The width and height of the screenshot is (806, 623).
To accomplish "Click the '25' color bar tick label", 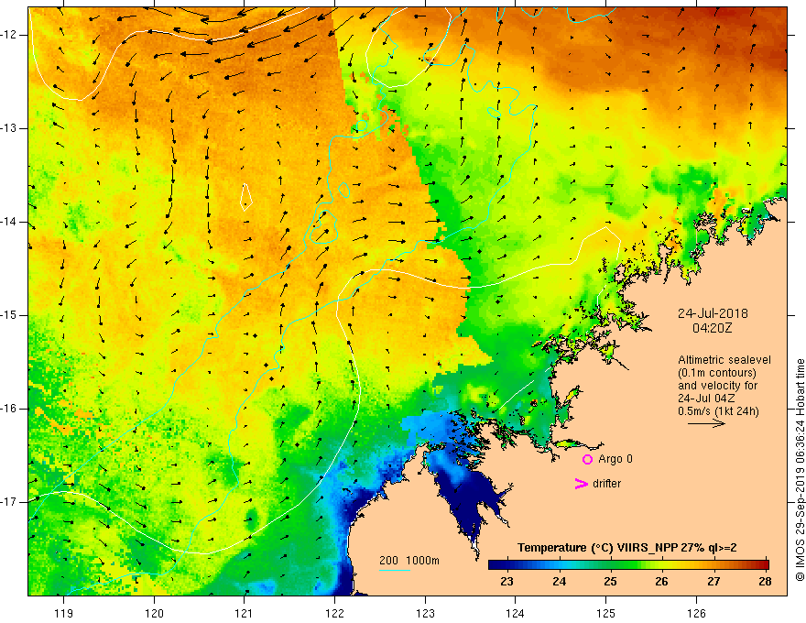I will pos(610,582).
